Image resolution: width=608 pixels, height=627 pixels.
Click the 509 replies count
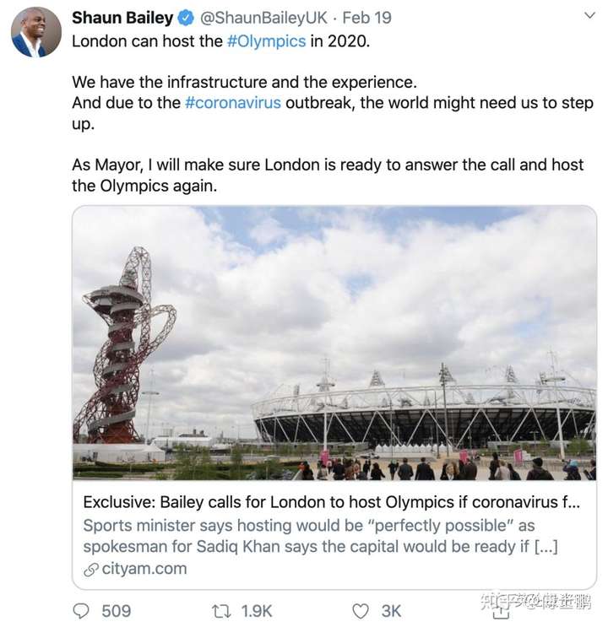click(117, 610)
